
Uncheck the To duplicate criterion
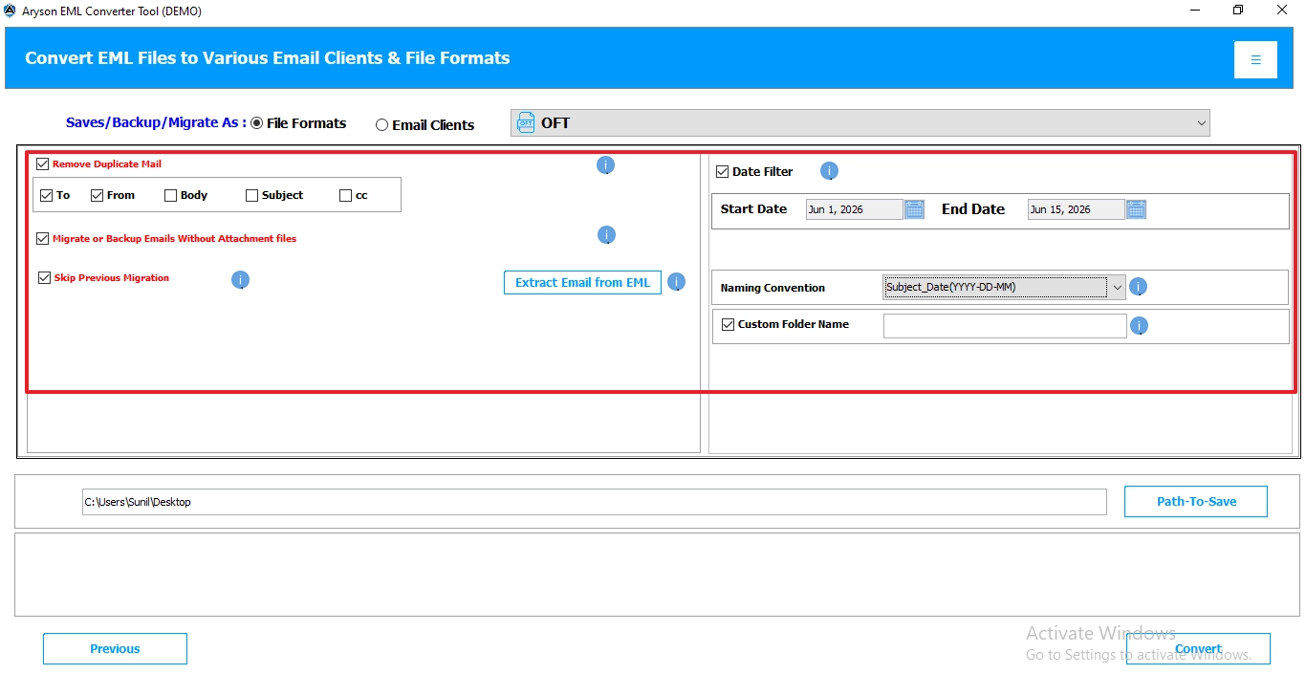47,195
